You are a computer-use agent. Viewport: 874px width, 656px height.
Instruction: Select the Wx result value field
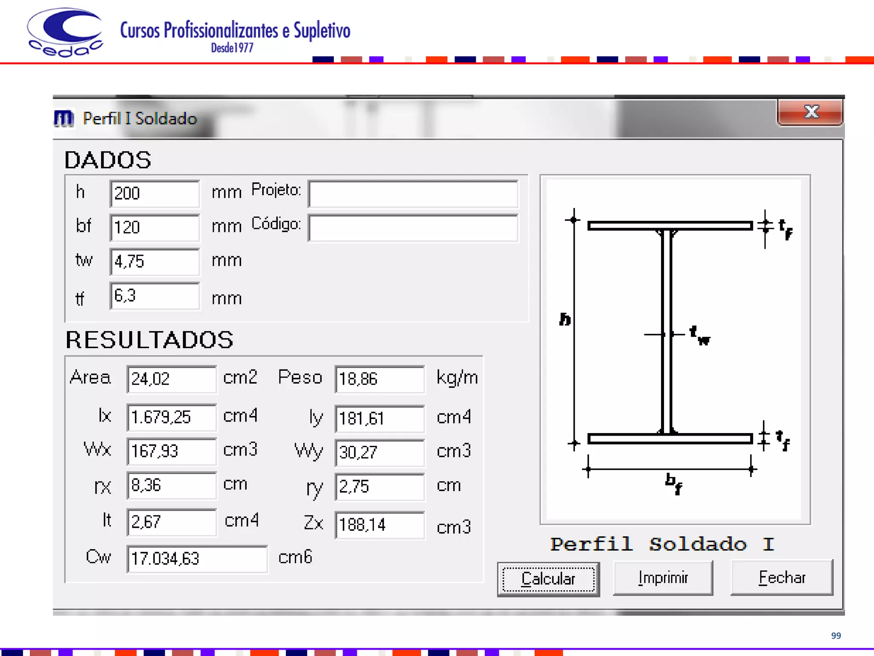click(x=172, y=451)
